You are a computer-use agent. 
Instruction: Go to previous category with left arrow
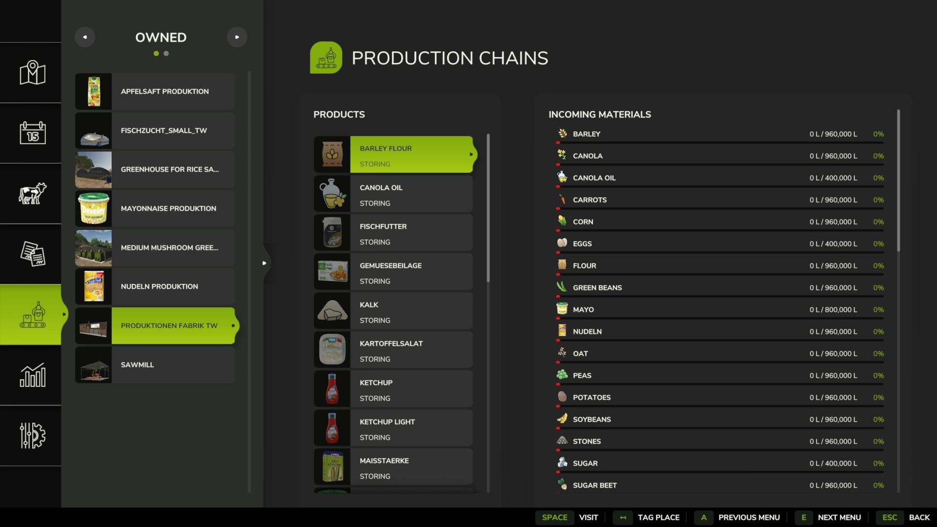[85, 37]
